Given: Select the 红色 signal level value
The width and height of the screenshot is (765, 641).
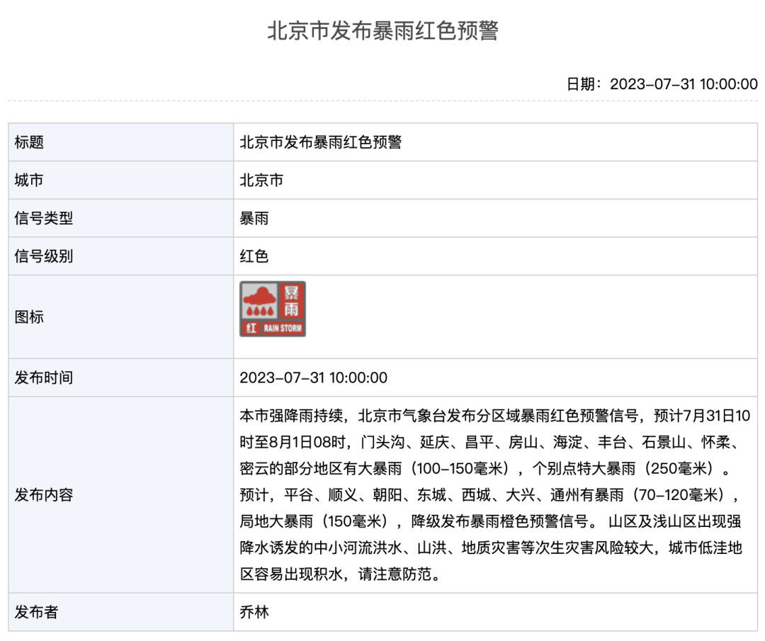Looking at the screenshot, I should tap(254, 256).
